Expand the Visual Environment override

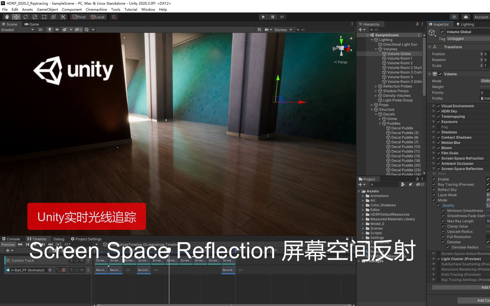coord(434,106)
